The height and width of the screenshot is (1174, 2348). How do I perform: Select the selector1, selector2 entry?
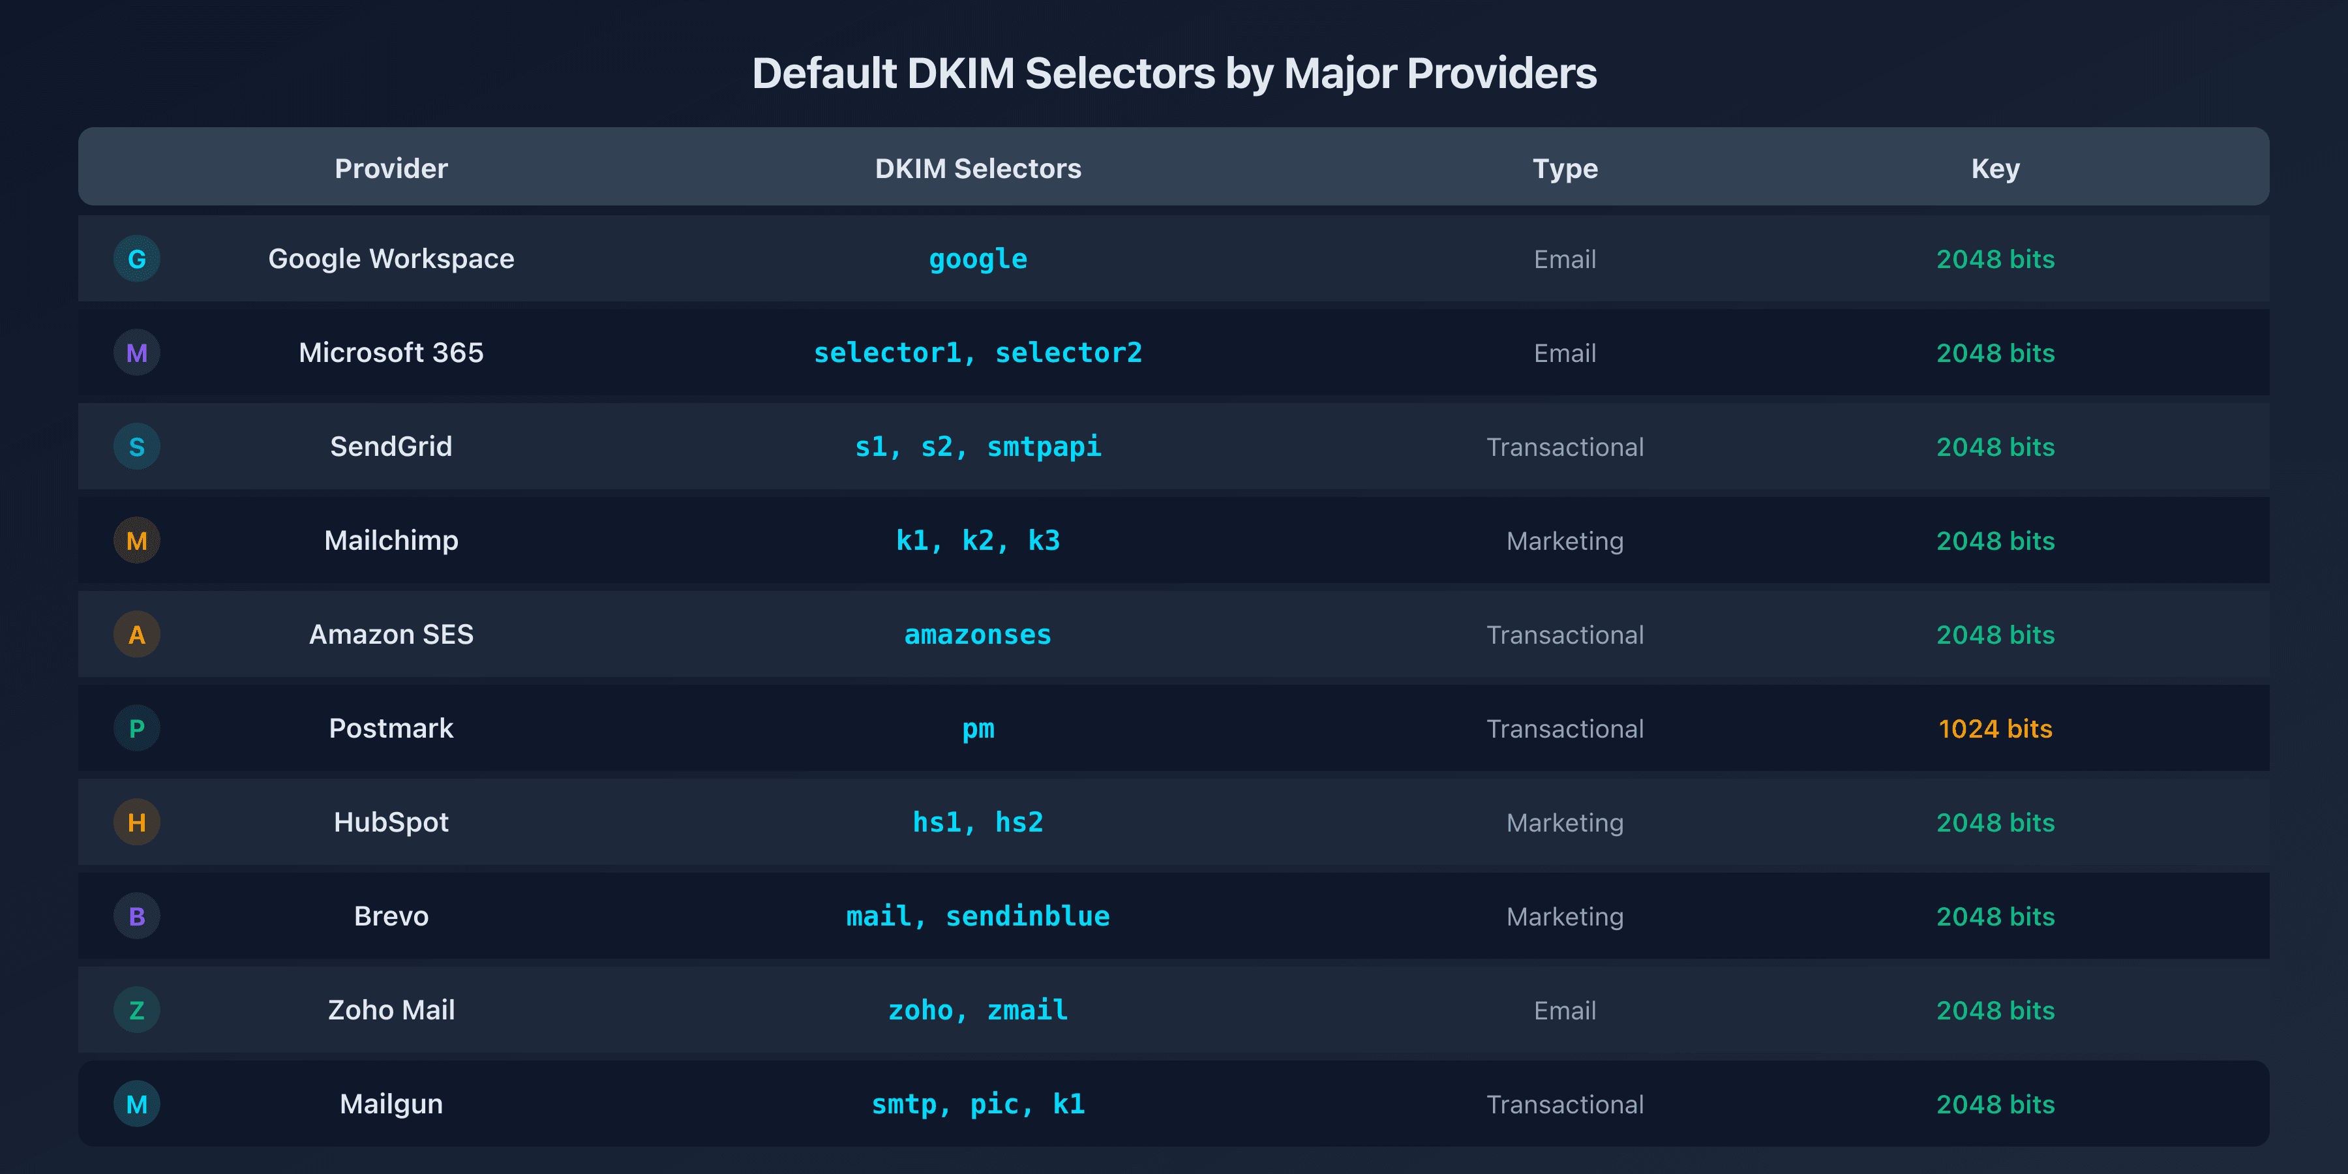point(977,352)
